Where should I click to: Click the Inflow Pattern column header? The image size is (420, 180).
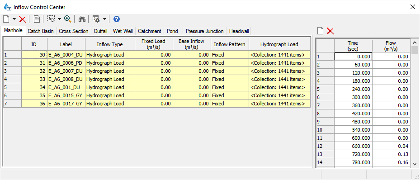coord(230,44)
